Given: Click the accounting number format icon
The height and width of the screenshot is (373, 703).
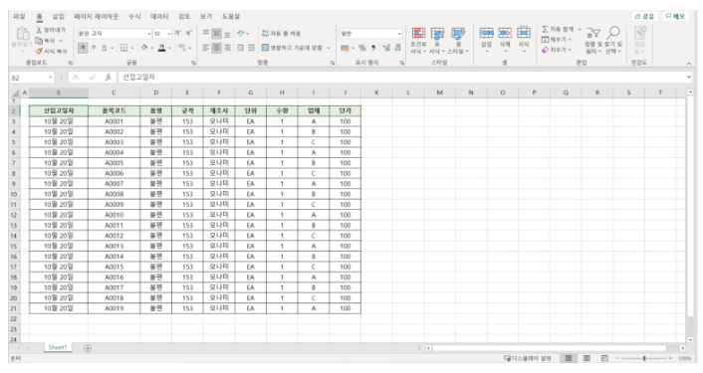Looking at the screenshot, I should click(345, 48).
